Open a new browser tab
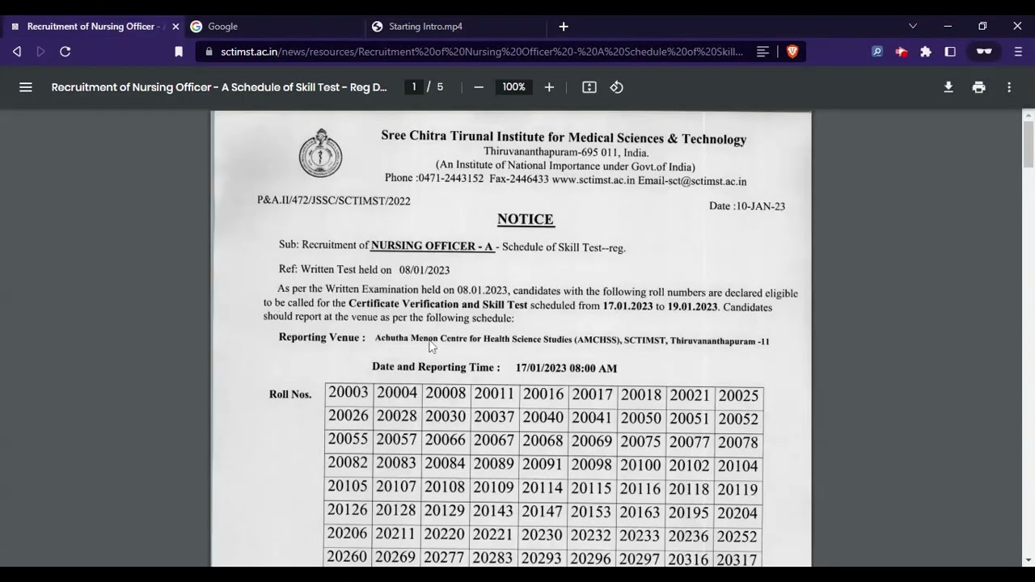1035x582 pixels. (564, 27)
